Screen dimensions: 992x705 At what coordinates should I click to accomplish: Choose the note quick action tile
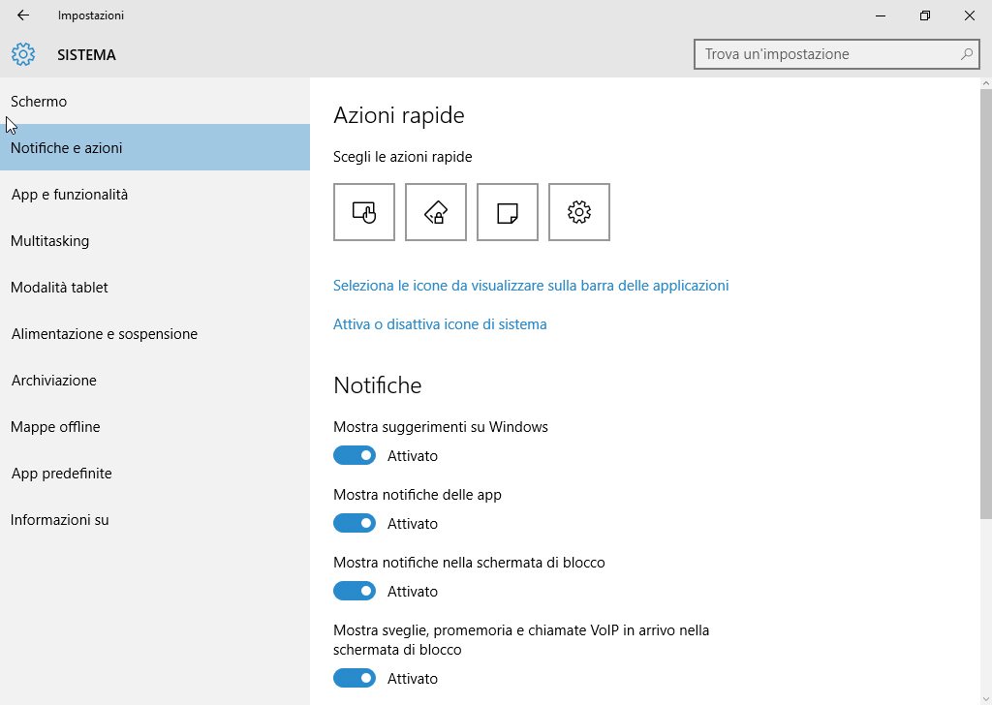(x=508, y=212)
